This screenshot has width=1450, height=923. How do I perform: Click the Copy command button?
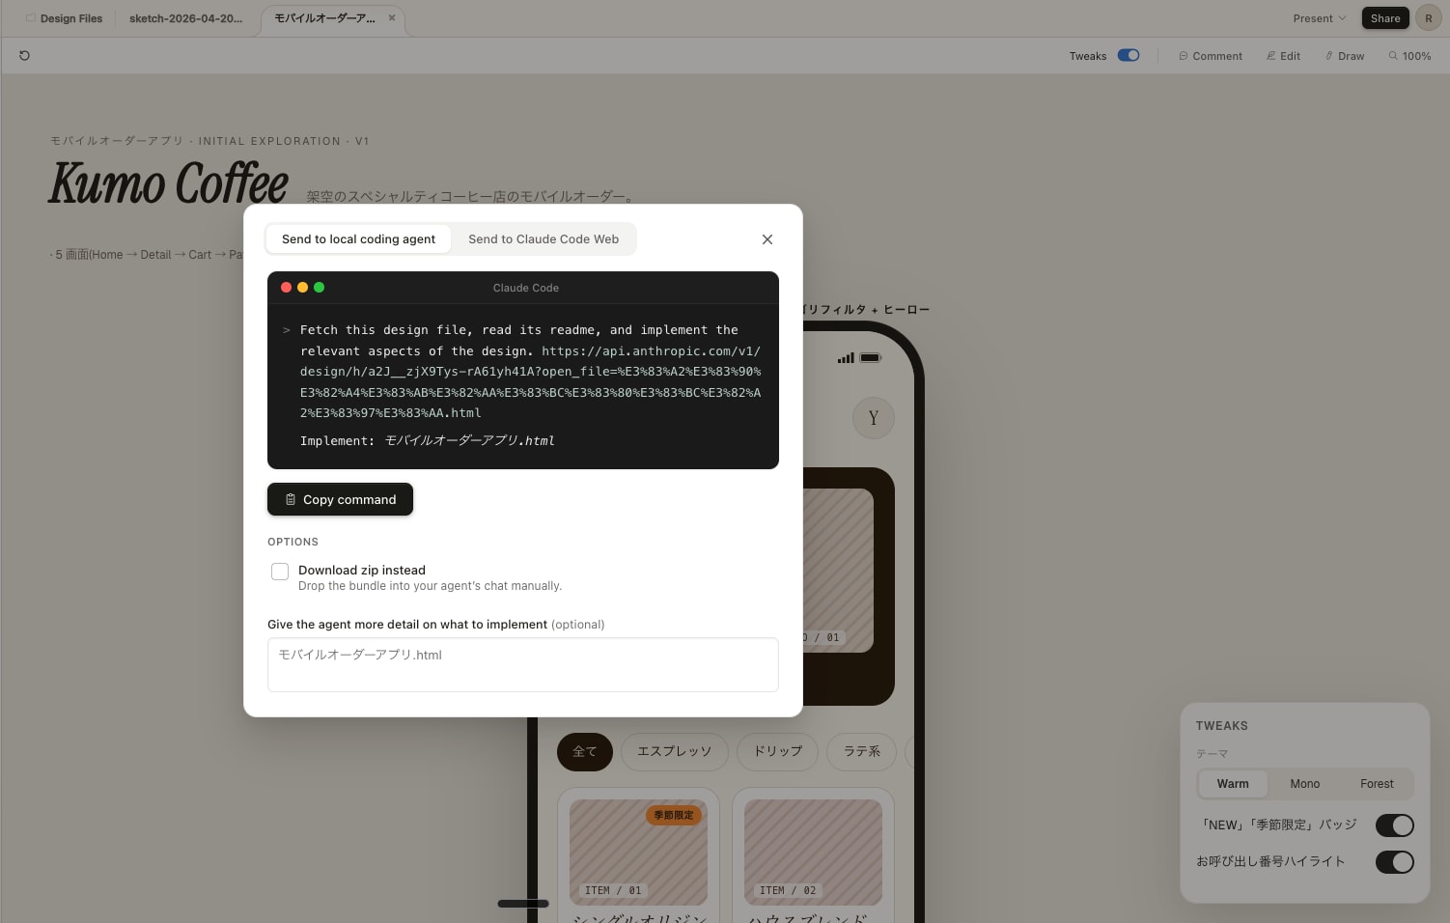(340, 499)
